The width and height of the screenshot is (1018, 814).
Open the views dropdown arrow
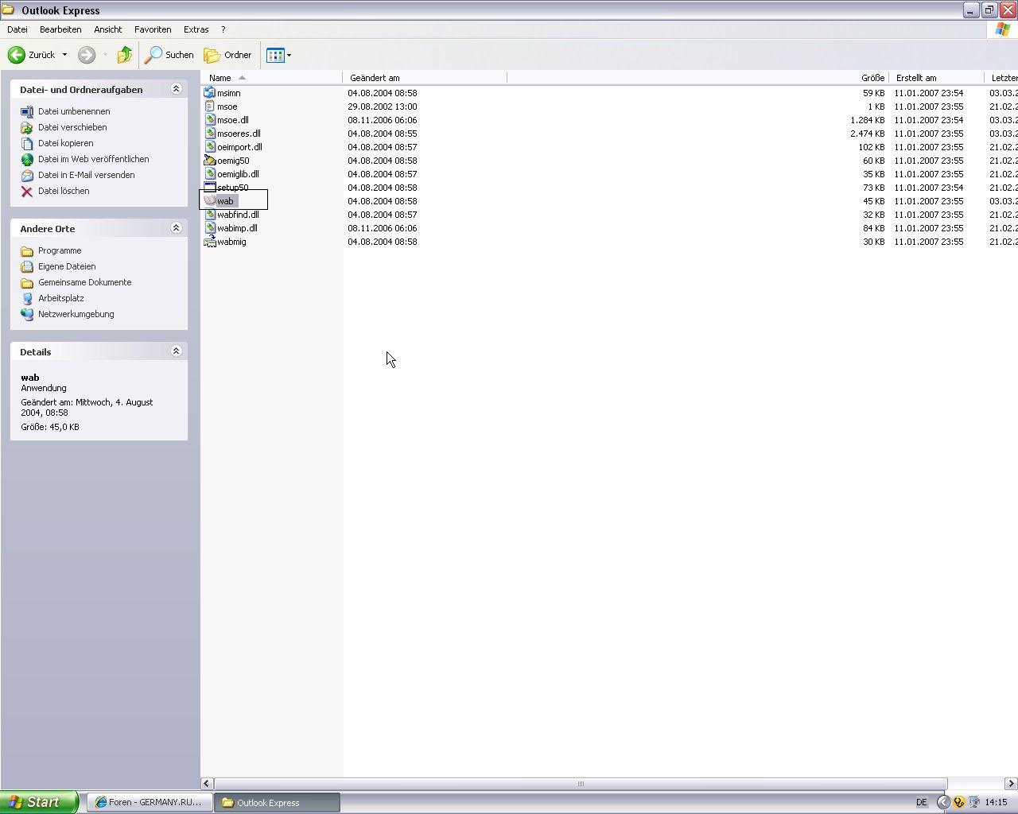(x=289, y=55)
